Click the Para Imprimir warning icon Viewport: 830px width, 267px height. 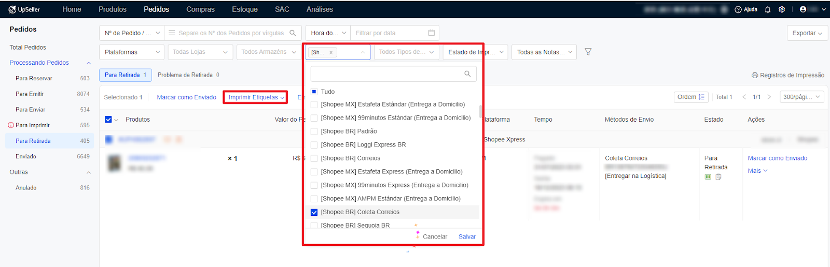click(11, 125)
